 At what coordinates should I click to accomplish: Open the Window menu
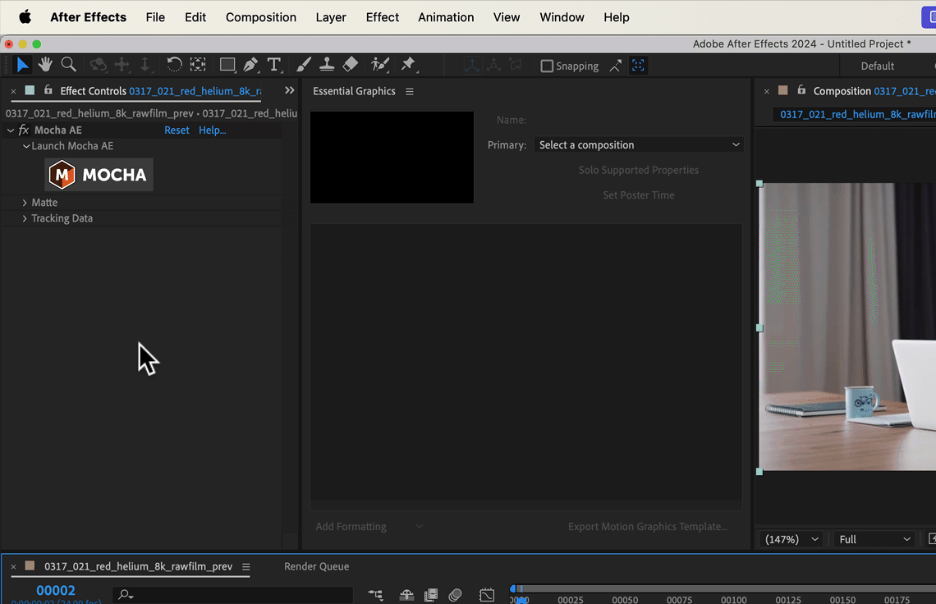562,17
